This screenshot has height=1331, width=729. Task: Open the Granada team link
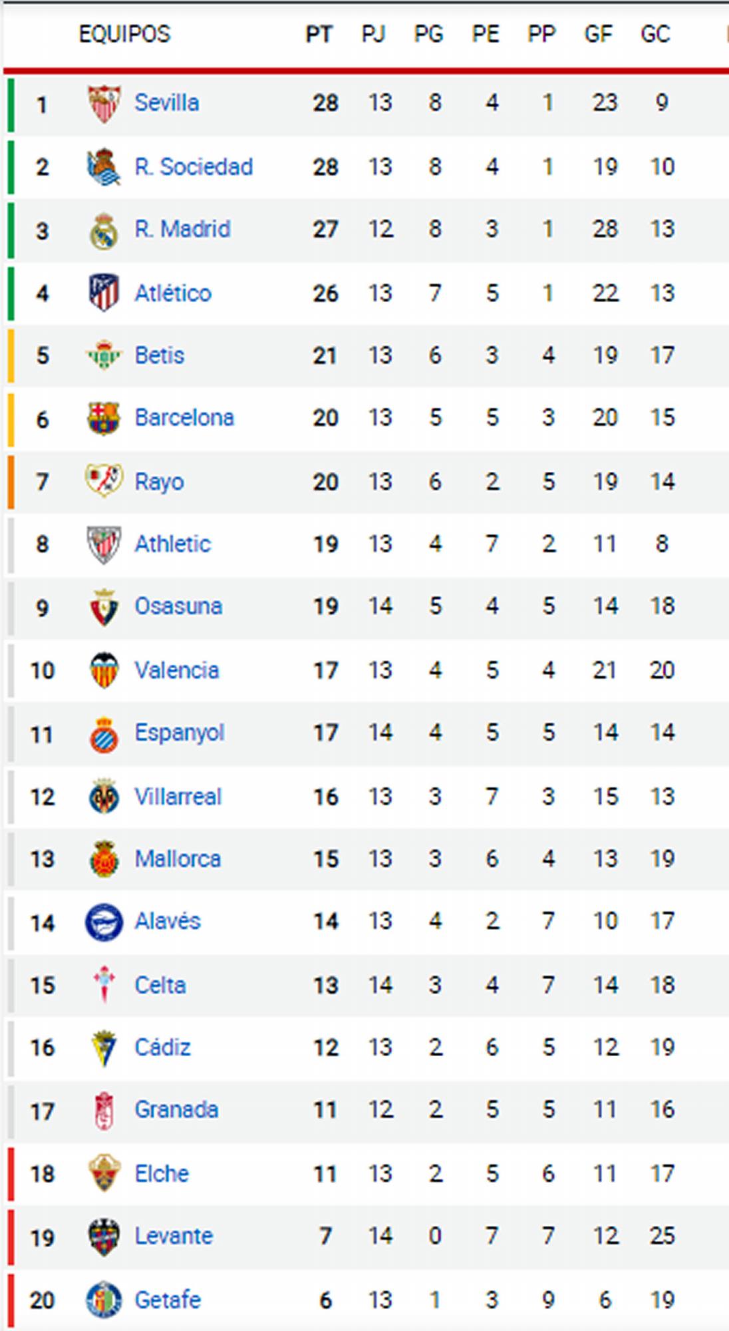[176, 1109]
